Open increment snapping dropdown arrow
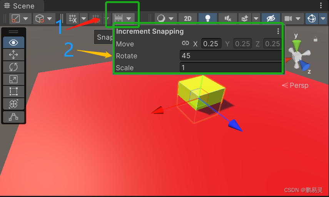This screenshot has height=197, width=329. [x=129, y=19]
